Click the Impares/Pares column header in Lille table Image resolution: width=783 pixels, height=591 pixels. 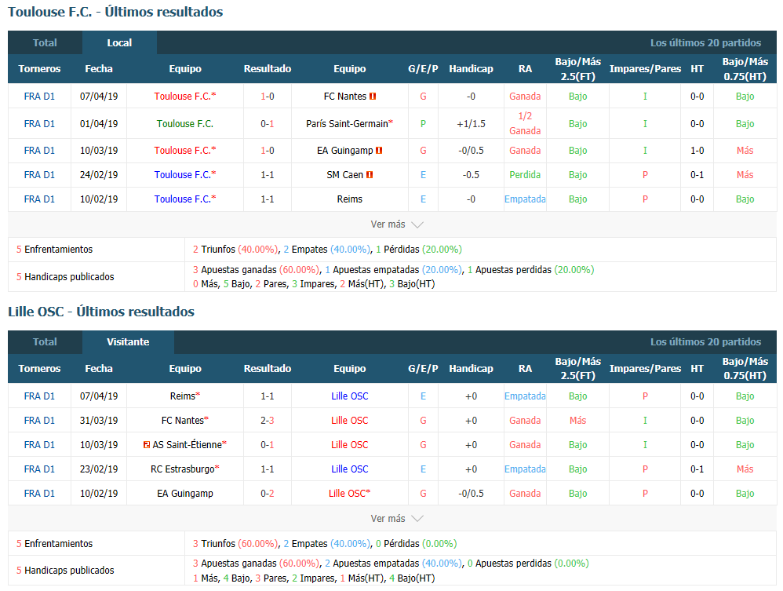(645, 369)
